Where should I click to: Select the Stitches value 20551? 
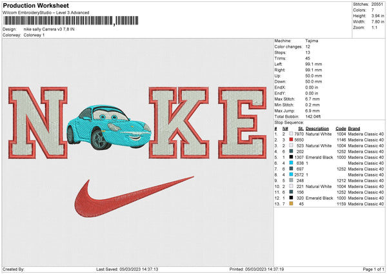point(377,5)
